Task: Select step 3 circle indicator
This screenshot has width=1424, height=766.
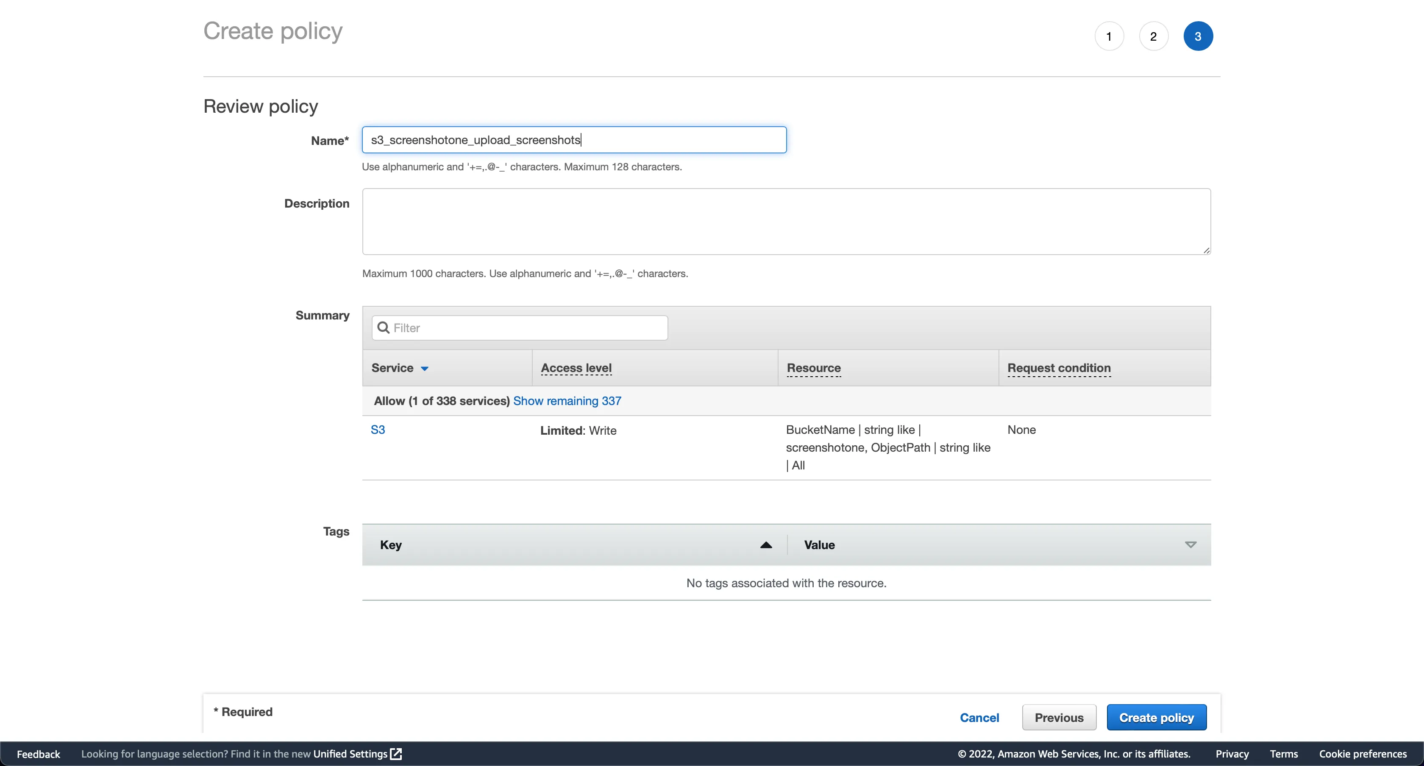Action: (x=1198, y=36)
